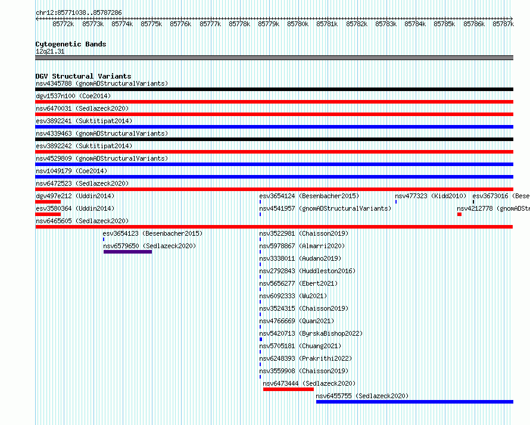Select nsv1049179 (Coe2014) variant label
The width and height of the screenshot is (530, 425).
[71, 171]
